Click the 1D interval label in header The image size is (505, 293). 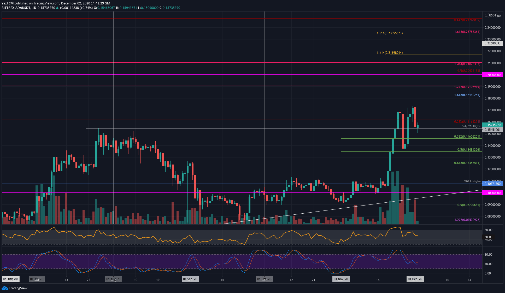coord(34,8)
